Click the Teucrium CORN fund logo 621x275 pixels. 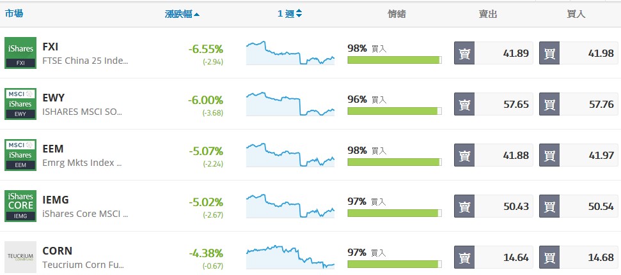pos(20,257)
